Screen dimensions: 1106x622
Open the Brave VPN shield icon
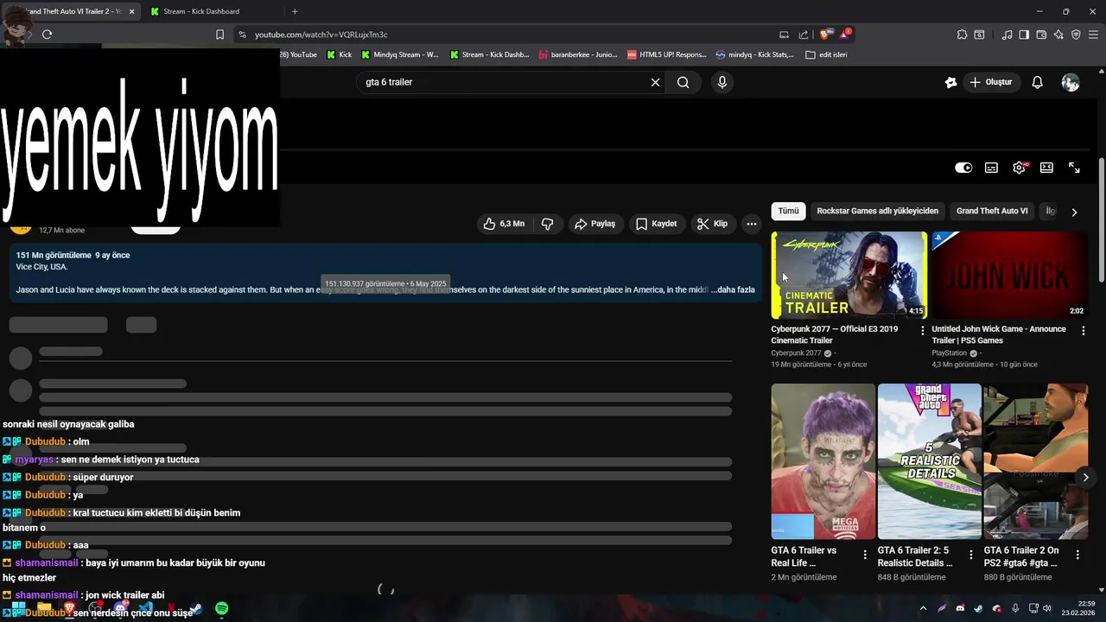(x=1076, y=35)
